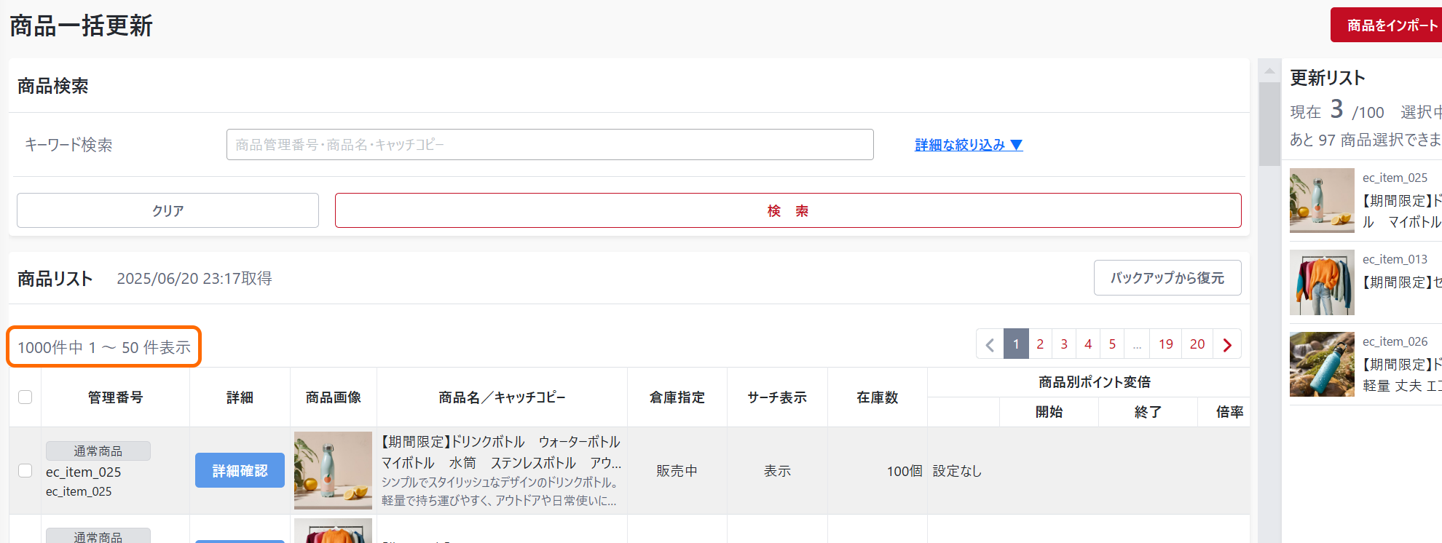Viewport: 1442px width, 543px height.
Task: Go to page 3
Action: coord(1064,344)
